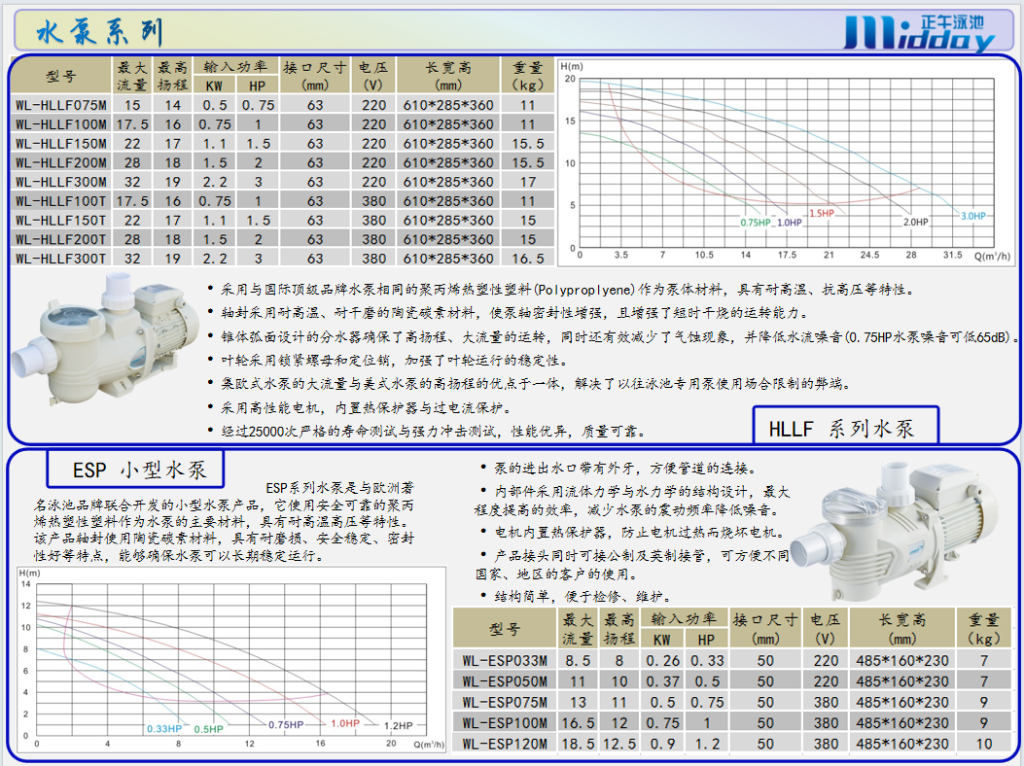Click the 3.0HP curve label in HLLF chart
The image size is (1024, 766).
click(x=972, y=216)
